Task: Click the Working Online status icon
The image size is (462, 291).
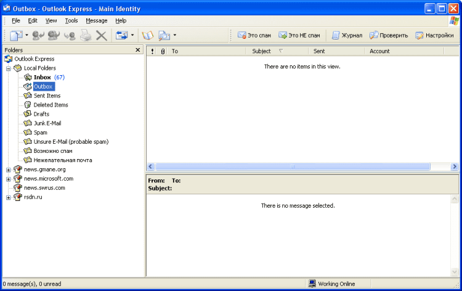Action: tap(312, 284)
